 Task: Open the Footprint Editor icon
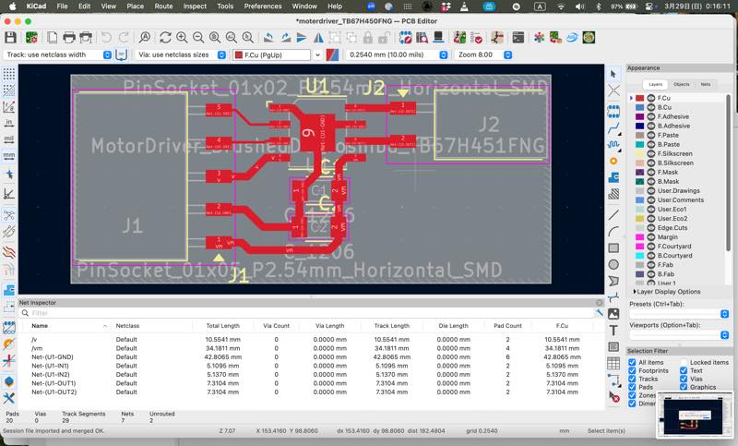coord(405,38)
